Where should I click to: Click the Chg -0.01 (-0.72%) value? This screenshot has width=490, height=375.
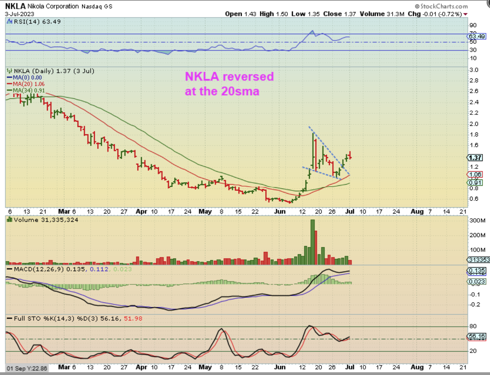[435, 14]
